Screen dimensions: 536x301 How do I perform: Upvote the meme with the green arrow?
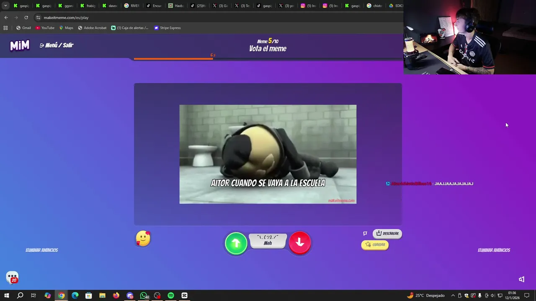click(x=236, y=243)
